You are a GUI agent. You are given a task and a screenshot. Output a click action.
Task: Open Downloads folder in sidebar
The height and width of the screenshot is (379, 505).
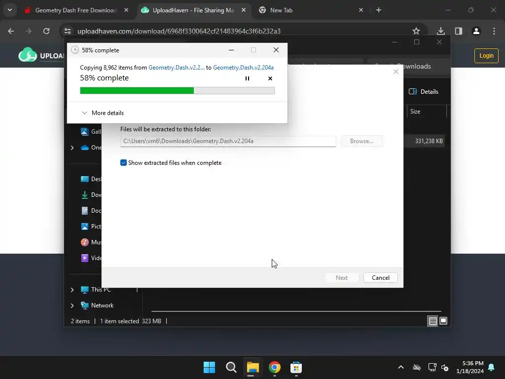(x=91, y=194)
